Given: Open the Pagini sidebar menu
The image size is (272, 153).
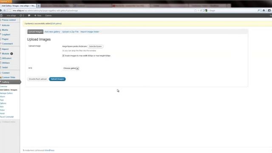Looking at the screenshot, I should pos(5,39).
